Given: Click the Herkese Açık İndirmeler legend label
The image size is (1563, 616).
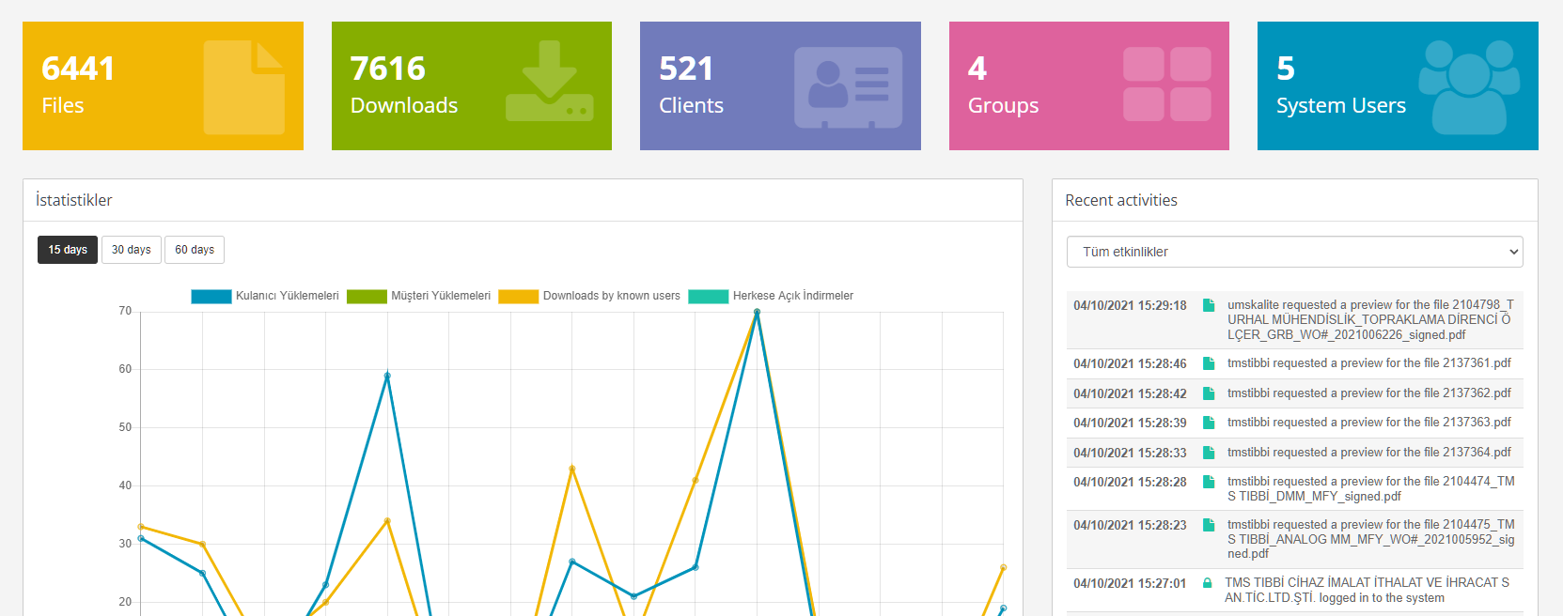Looking at the screenshot, I should tap(793, 296).
